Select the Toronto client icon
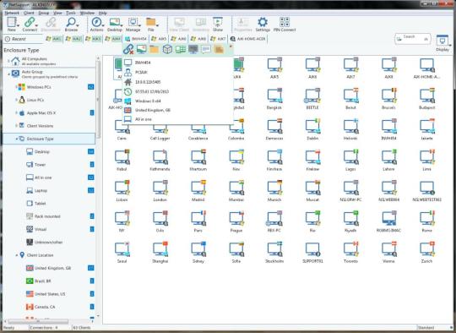This screenshot has width=456, height=333. [x=350, y=249]
